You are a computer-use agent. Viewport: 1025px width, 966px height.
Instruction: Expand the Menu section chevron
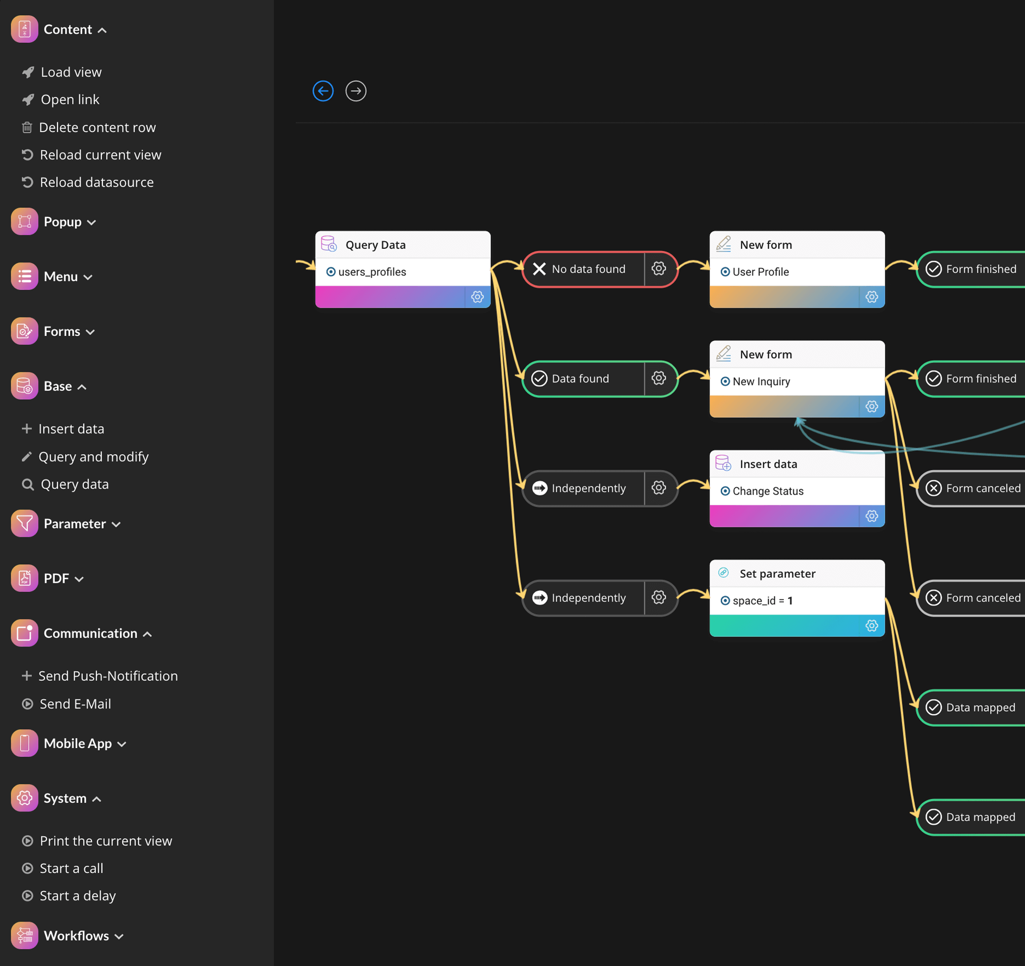(x=88, y=277)
